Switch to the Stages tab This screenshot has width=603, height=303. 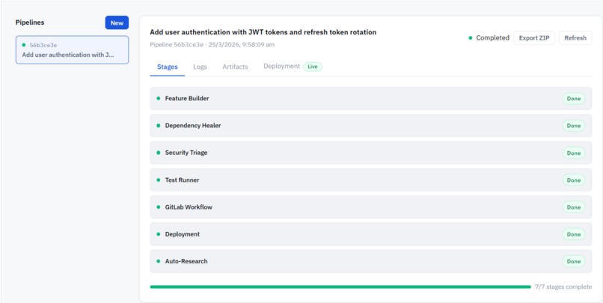pyautogui.click(x=168, y=67)
